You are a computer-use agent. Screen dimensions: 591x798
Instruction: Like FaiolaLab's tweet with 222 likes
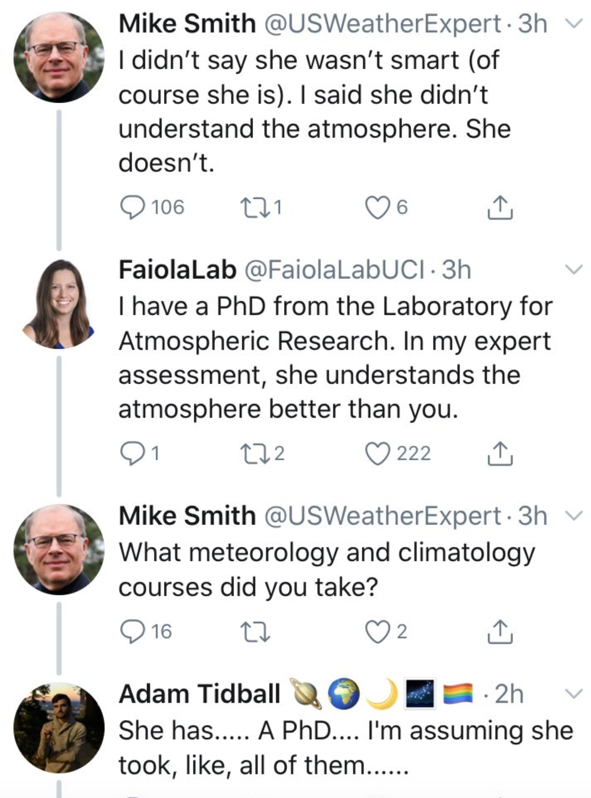377,454
